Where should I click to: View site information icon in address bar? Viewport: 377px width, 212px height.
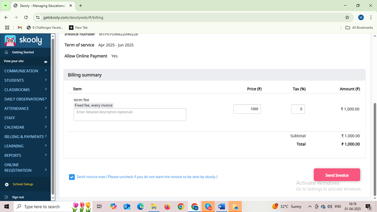[38, 17]
